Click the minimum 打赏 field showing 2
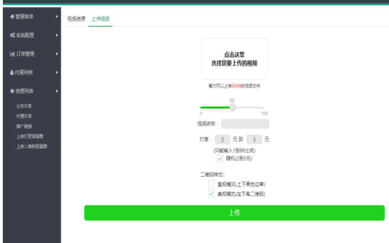Viewport: 389px width, 243px height. (222, 139)
